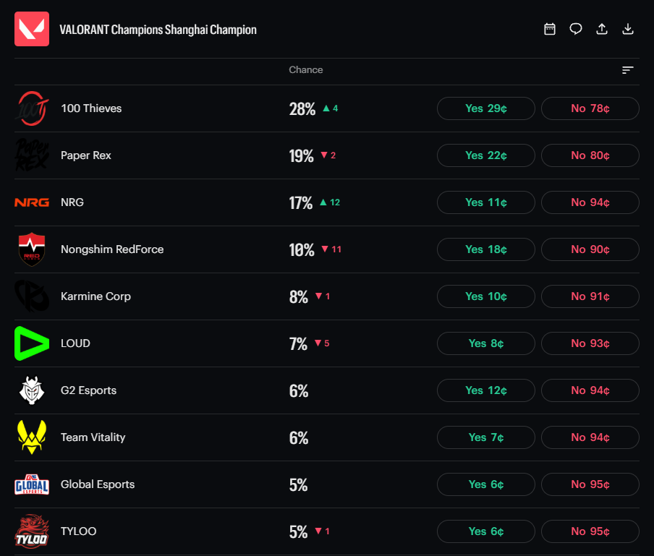Click LOUD down 5 change indicator

click(x=322, y=343)
